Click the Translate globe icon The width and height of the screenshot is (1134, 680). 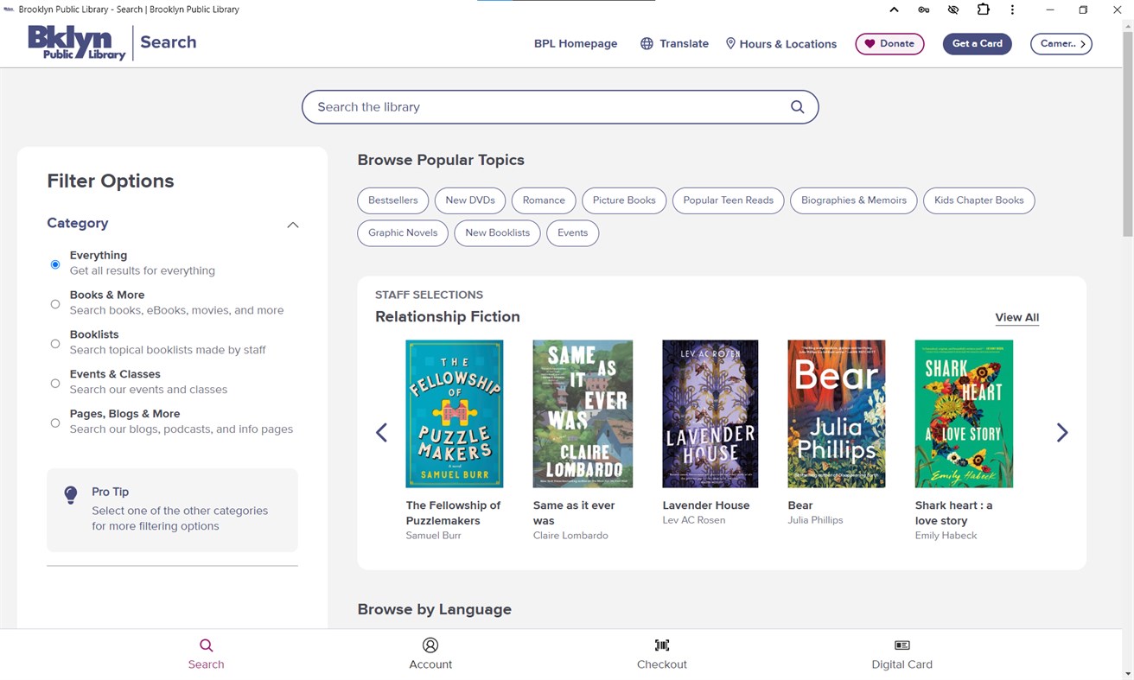[x=647, y=43]
